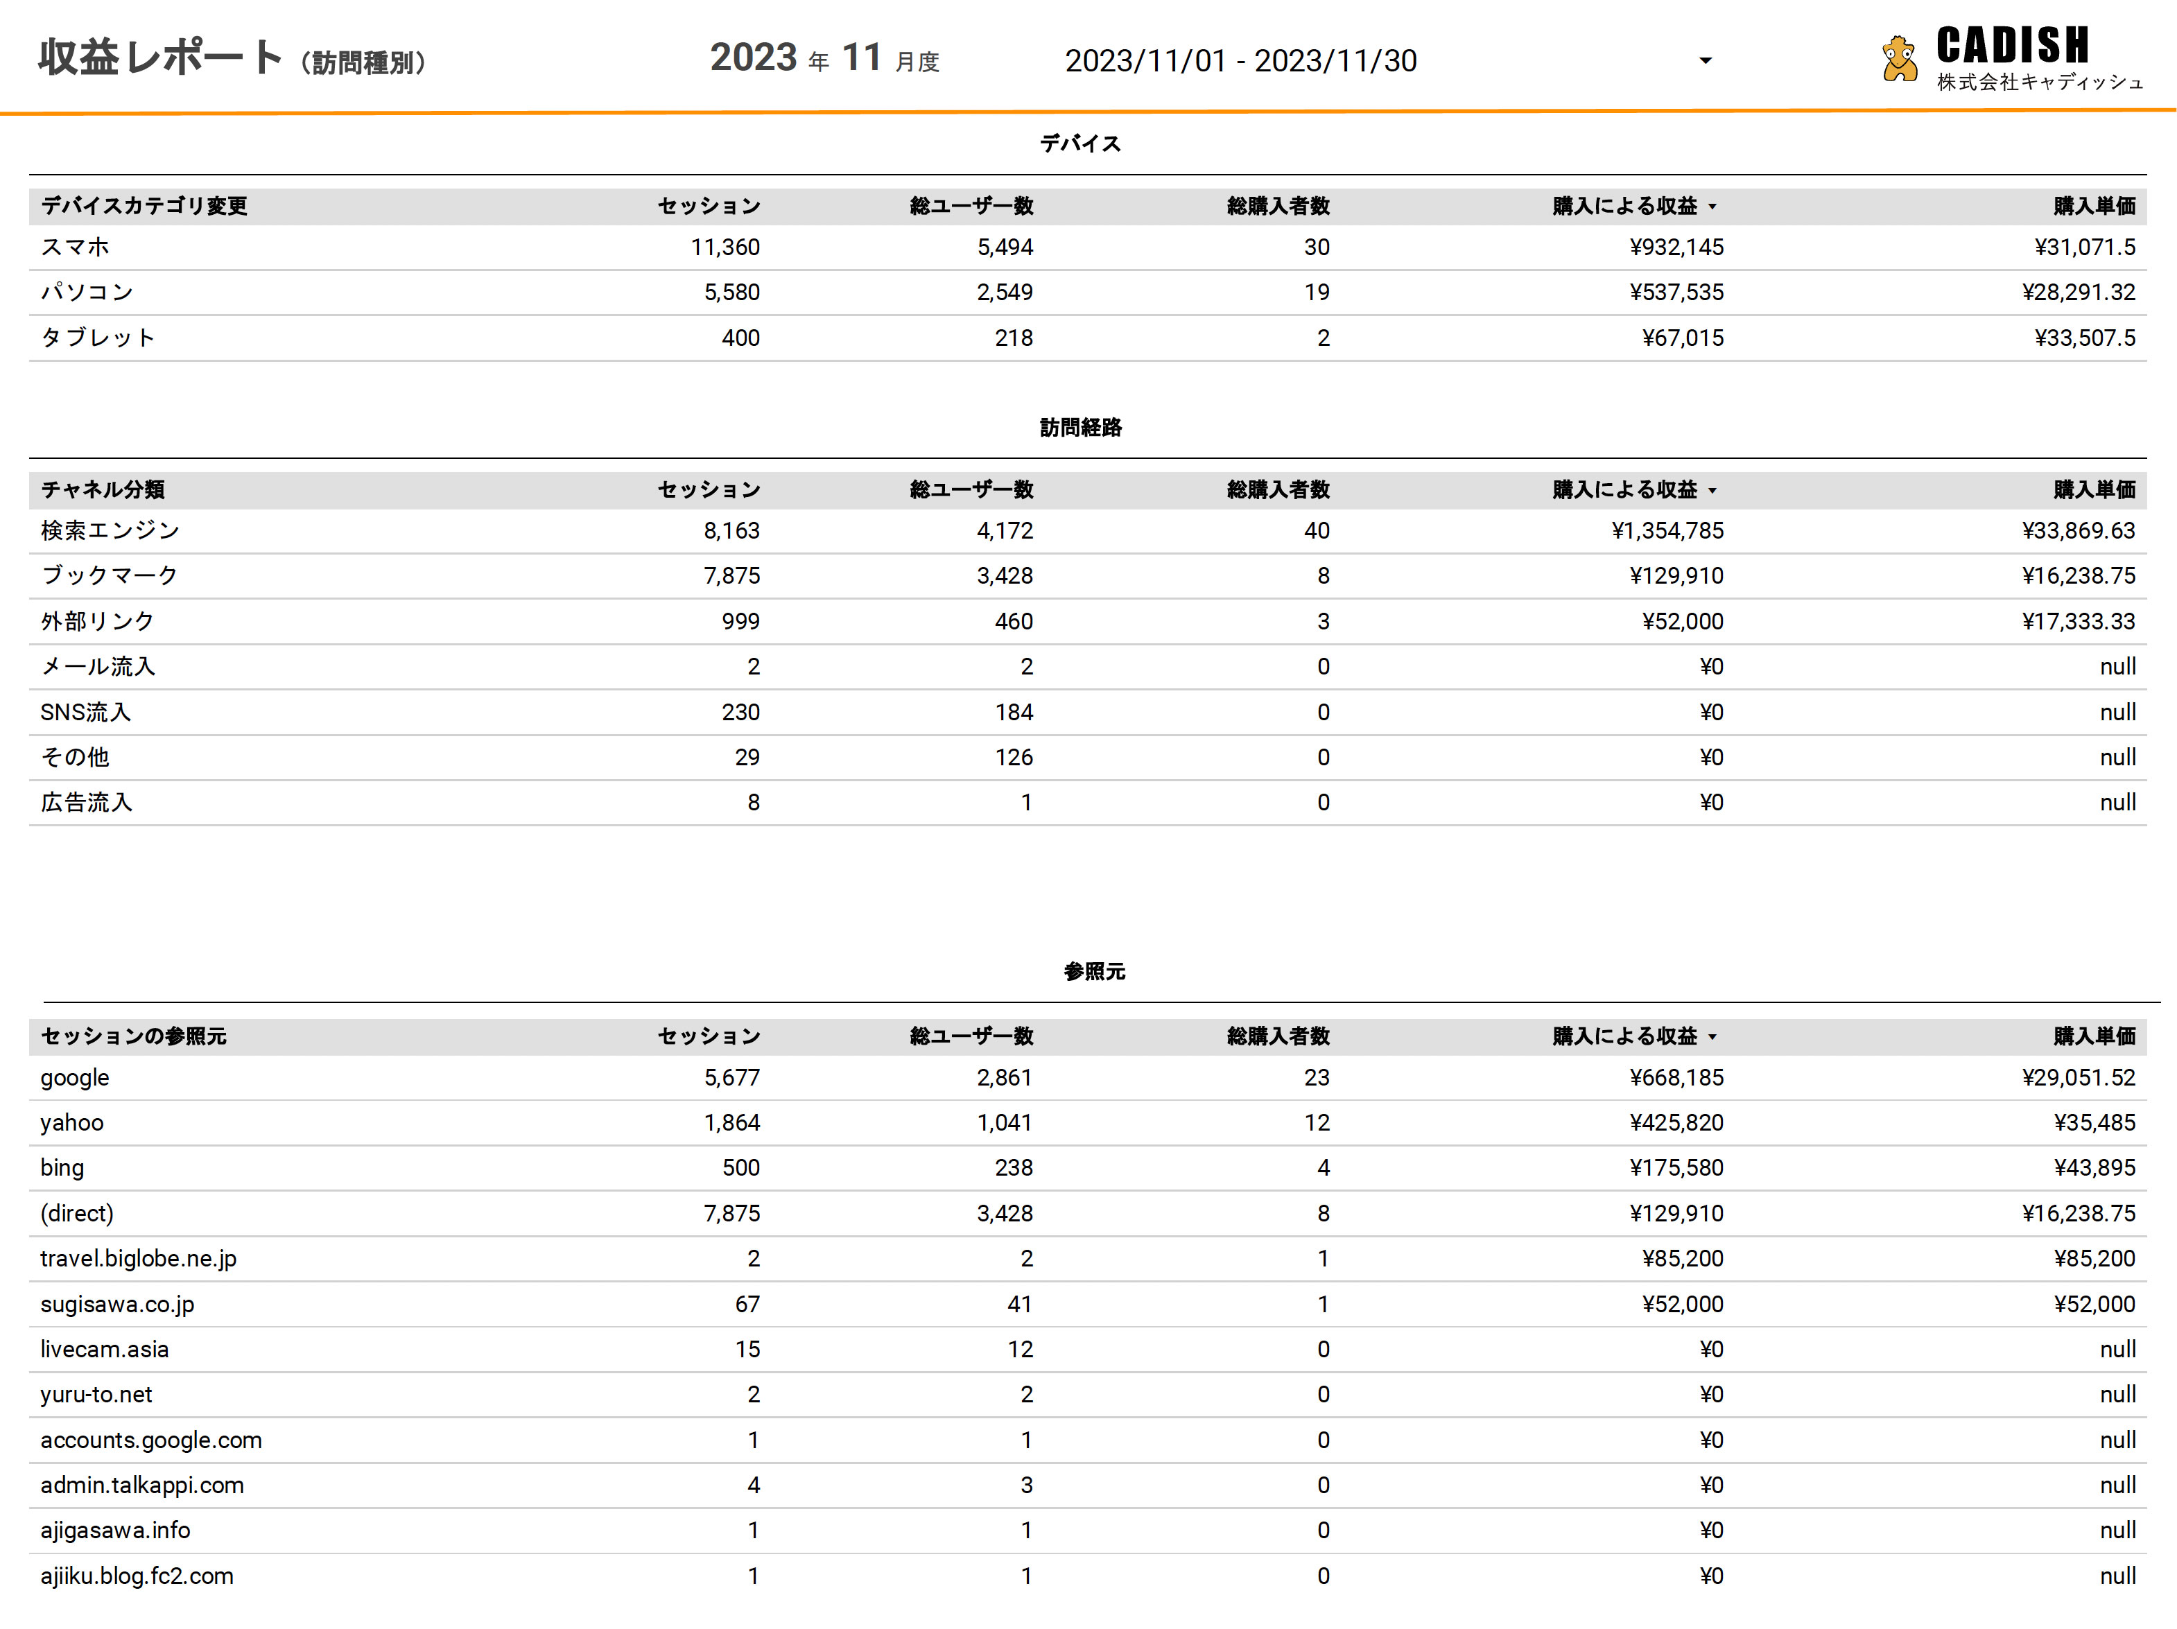
Task: Select the google referrer row
Action: pos(75,1077)
